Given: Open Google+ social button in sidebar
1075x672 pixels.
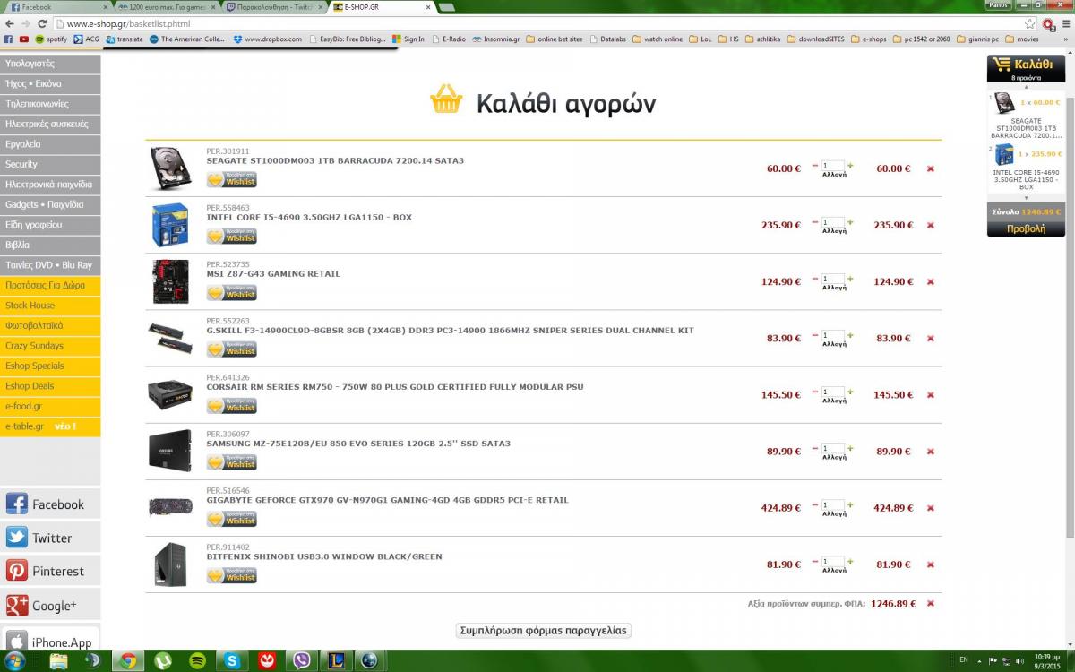Looking at the screenshot, I should tap(50, 605).
